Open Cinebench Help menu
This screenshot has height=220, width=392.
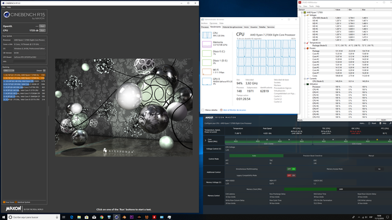tap(9, 7)
